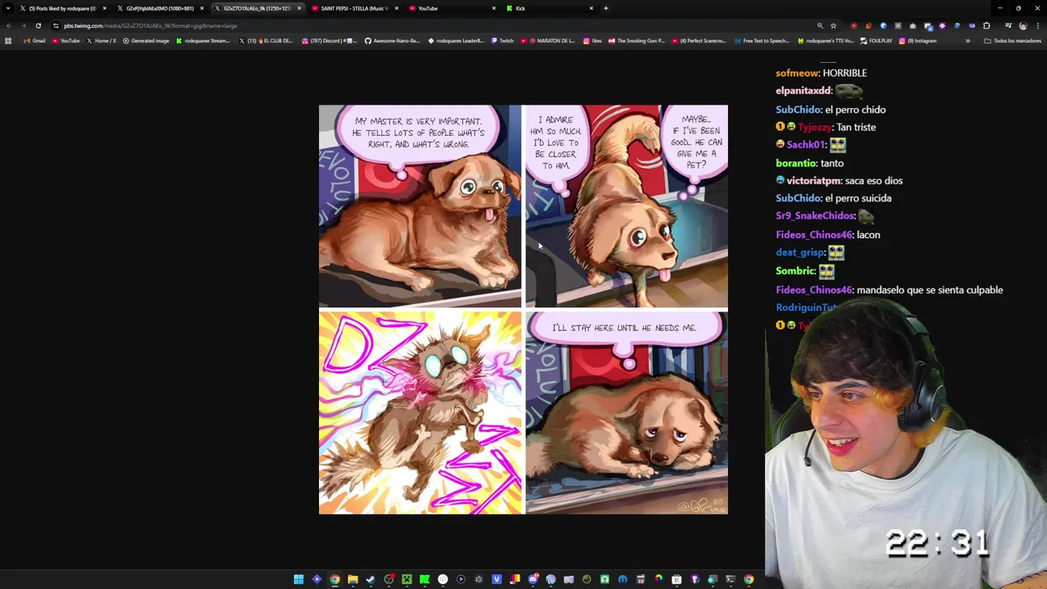Open The Smoking Gun bookmark

tap(636, 41)
